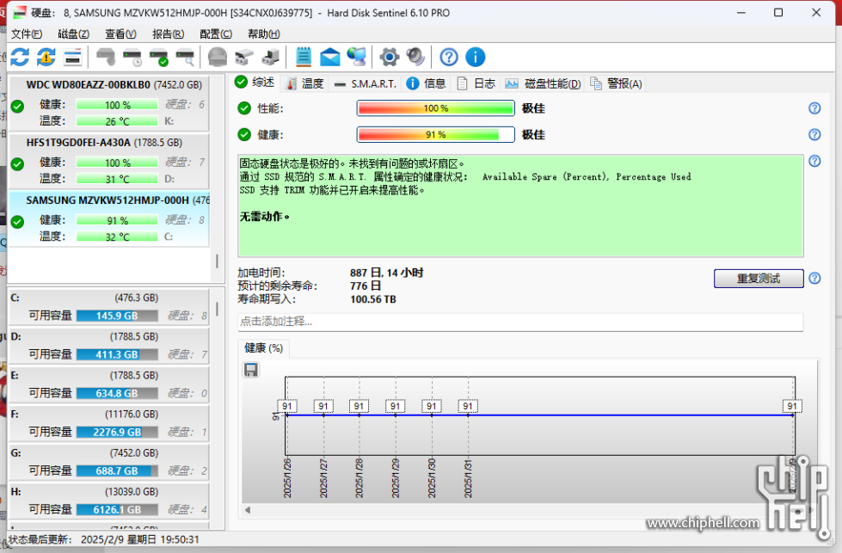Switch to the 温度 temperature tab

coord(305,83)
